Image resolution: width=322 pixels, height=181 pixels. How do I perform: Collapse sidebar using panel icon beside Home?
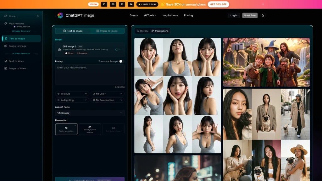[x=38, y=16]
